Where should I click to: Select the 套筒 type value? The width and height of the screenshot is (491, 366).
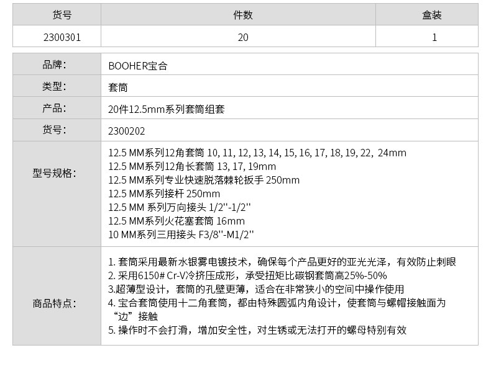(x=118, y=87)
